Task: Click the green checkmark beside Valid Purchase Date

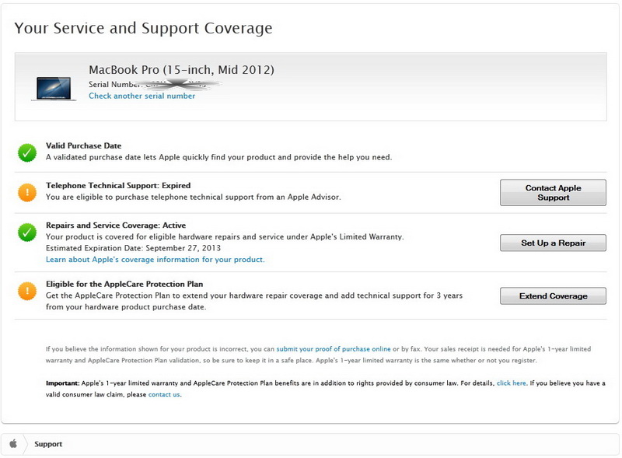Action: click(x=27, y=152)
